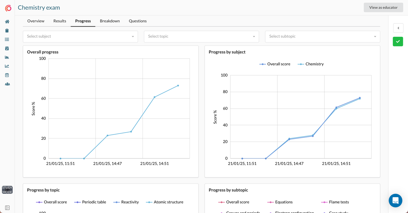Screen dimensions: 408x213
Task: Toggle Study Mode badge
Action: [x=7, y=190]
